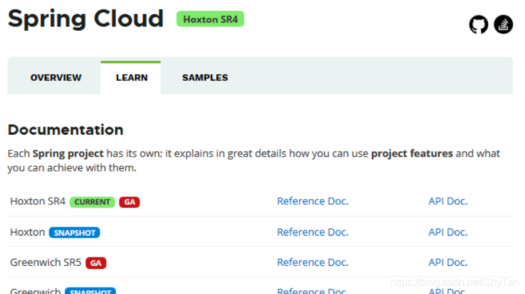Select the Learn tab
The width and height of the screenshot is (525, 294).
[x=132, y=78]
